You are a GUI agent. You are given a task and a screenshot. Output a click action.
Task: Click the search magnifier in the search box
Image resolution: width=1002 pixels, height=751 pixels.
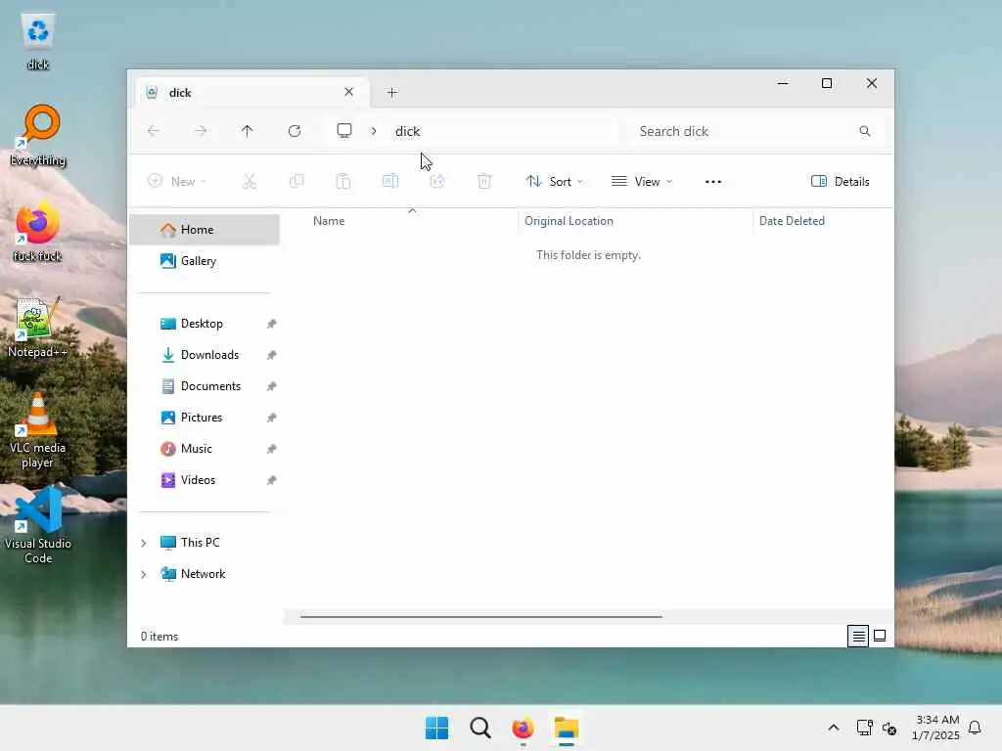point(865,131)
